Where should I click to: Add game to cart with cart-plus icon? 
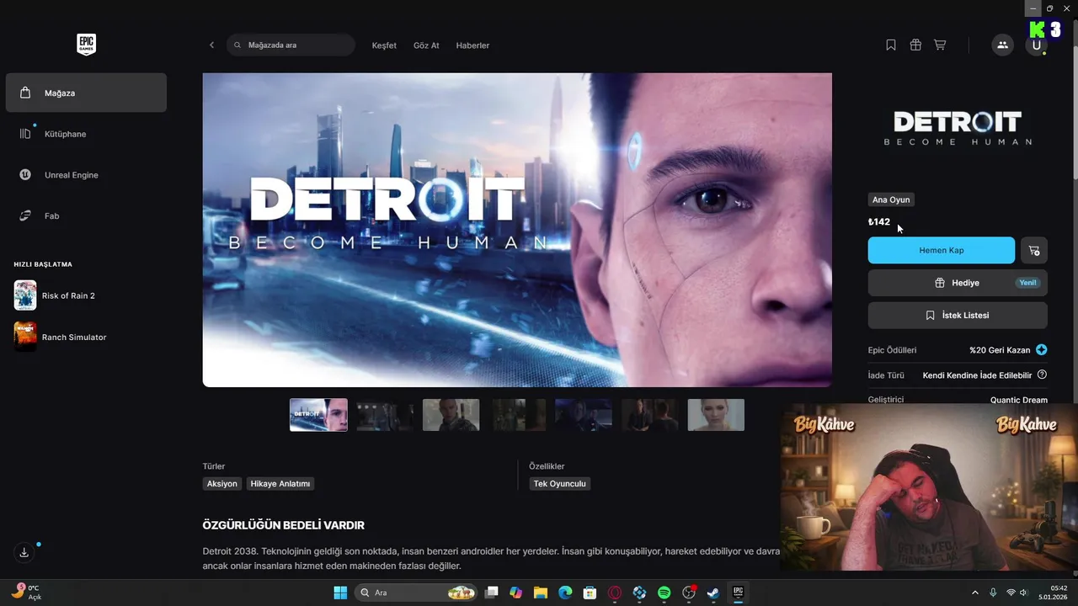[1034, 250]
